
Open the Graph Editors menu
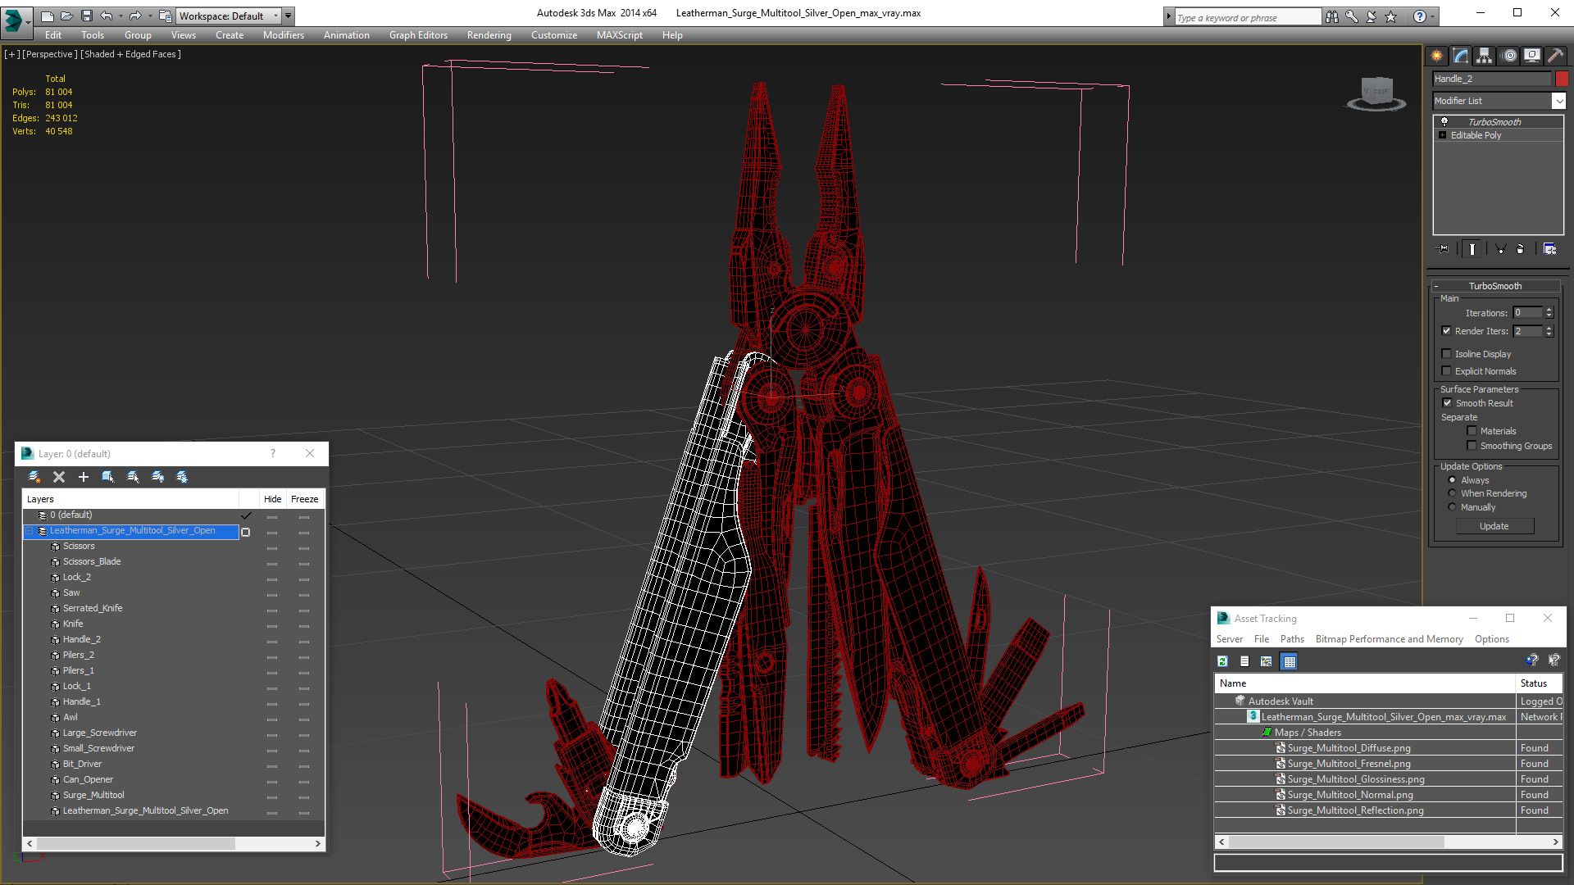coord(418,35)
